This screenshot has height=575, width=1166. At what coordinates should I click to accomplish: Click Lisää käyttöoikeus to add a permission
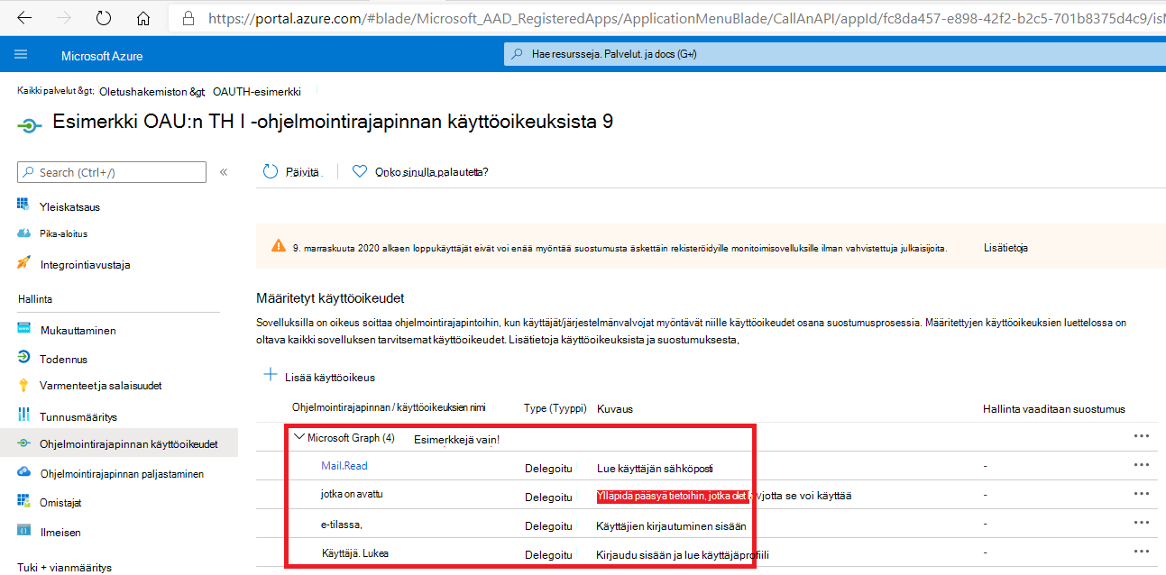click(x=318, y=377)
